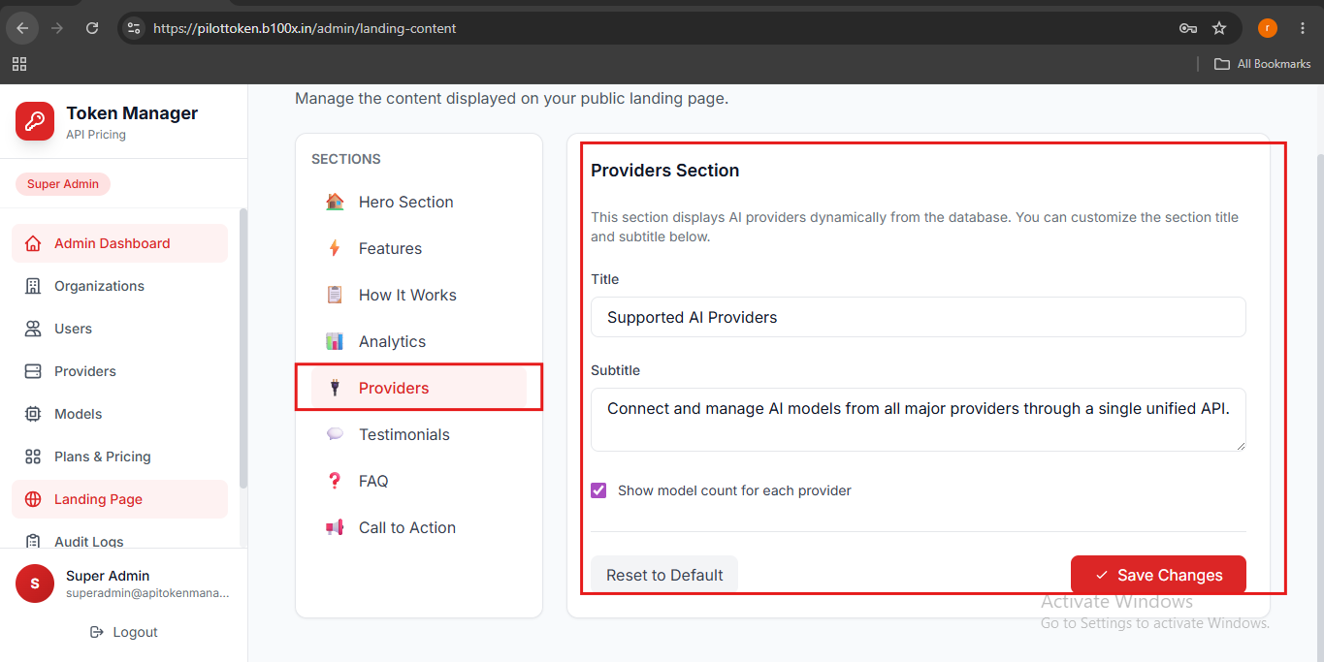Click the Users sidebar icon
The image size is (1324, 662).
[33, 329]
